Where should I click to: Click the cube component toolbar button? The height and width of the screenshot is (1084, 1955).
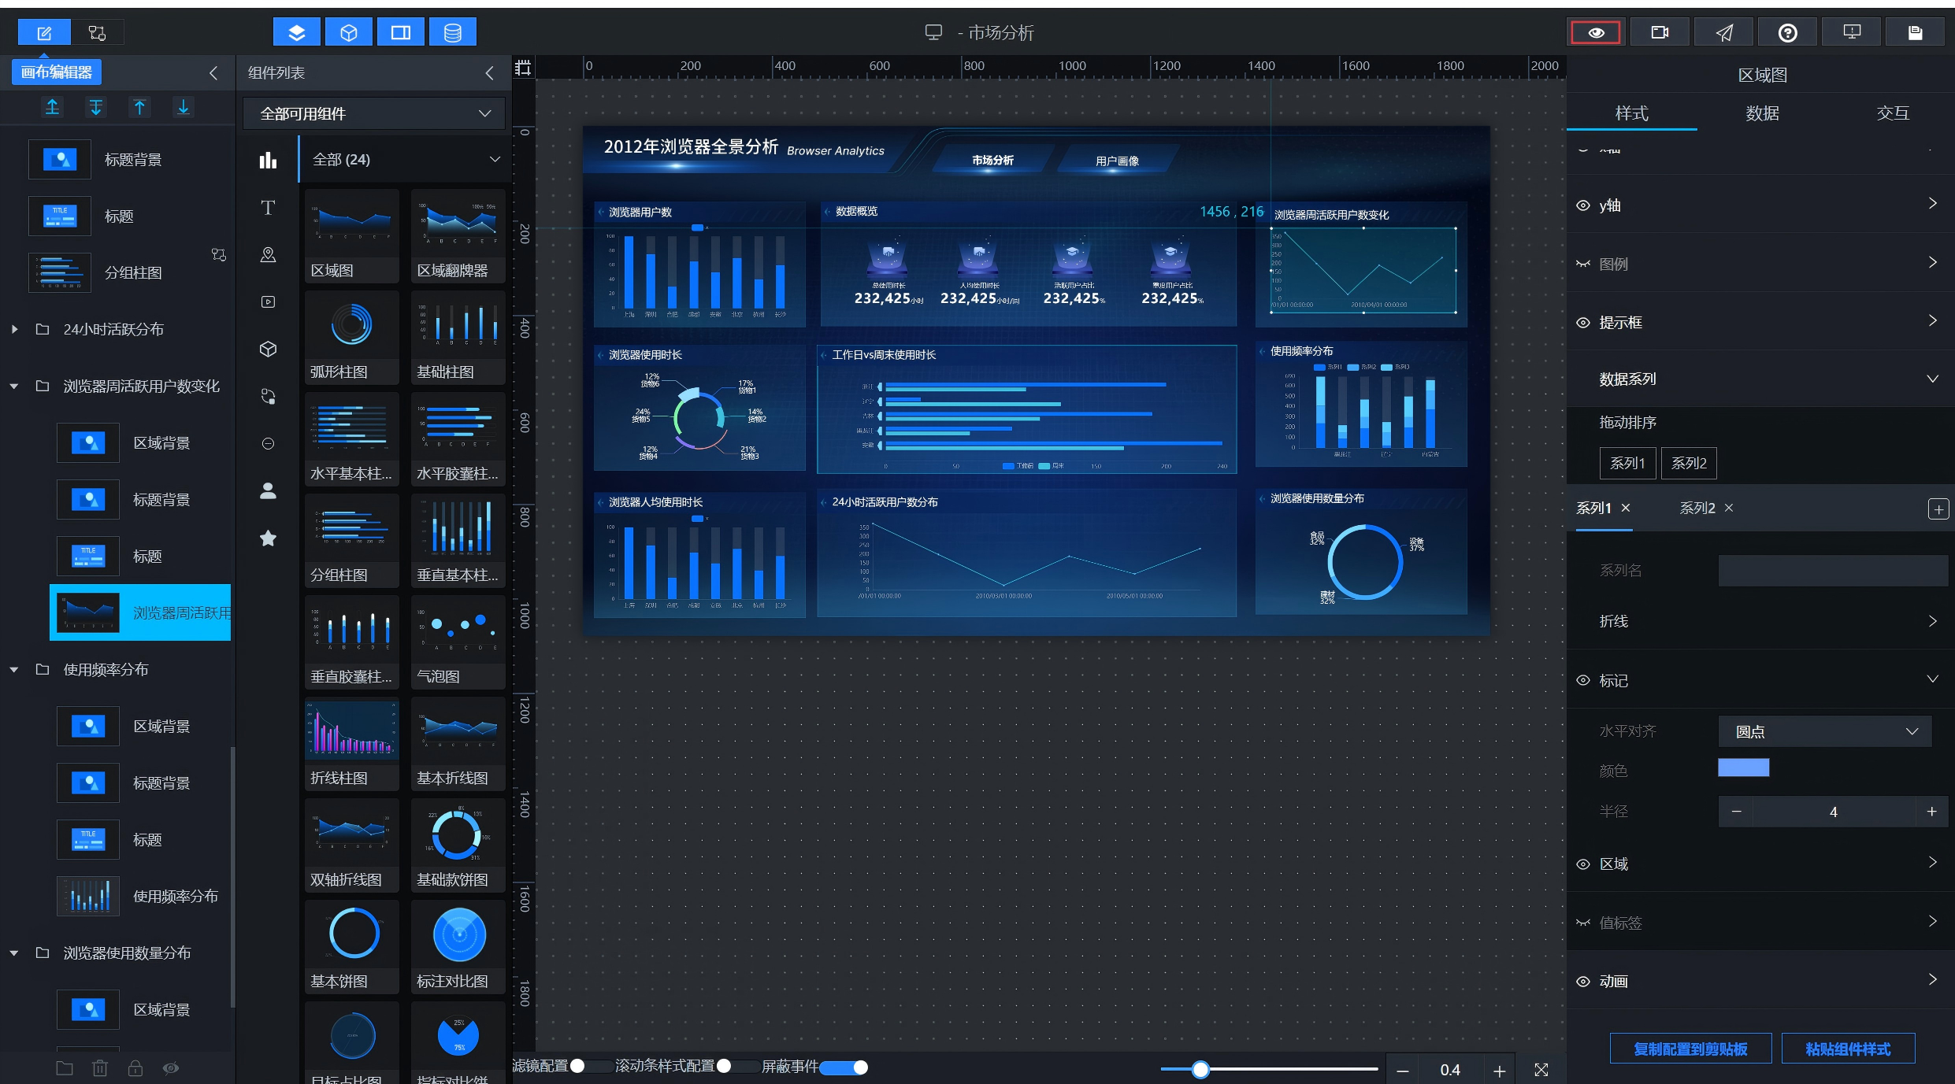(x=349, y=32)
